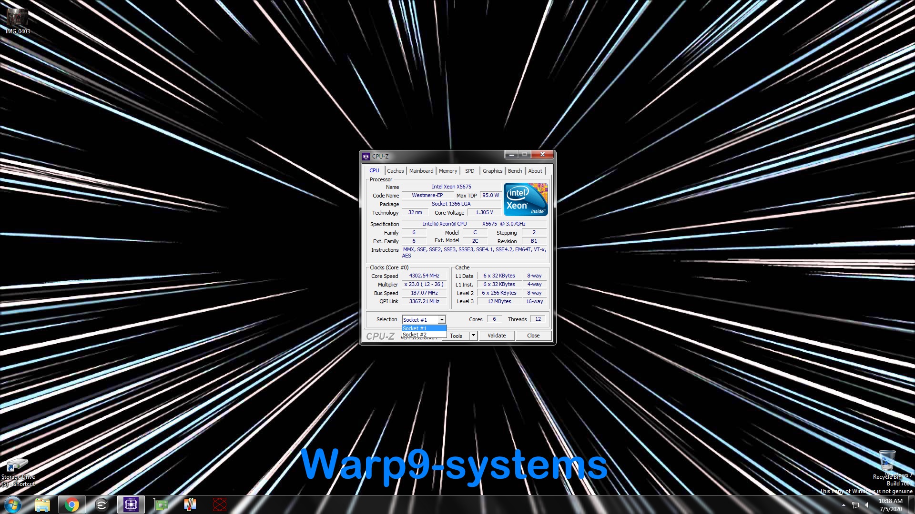Switch to the Mainboard tab
This screenshot has height=514, width=915.
tap(421, 171)
